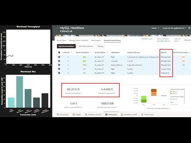The image size is (191, 143).
Task: Click the plot legend vertical scrollbar
Action: [x=184, y=96]
